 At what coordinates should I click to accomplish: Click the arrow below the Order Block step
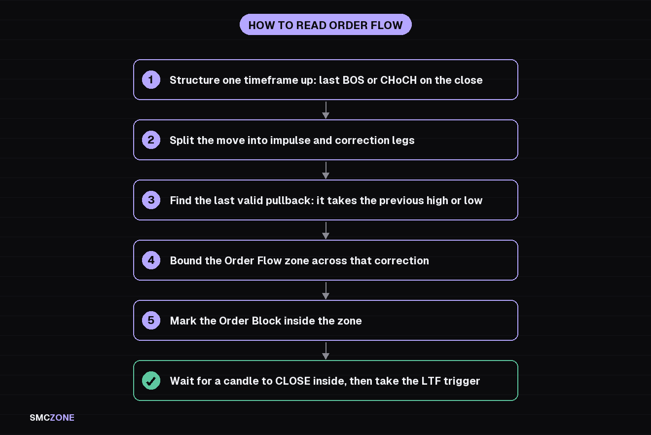tap(325, 351)
